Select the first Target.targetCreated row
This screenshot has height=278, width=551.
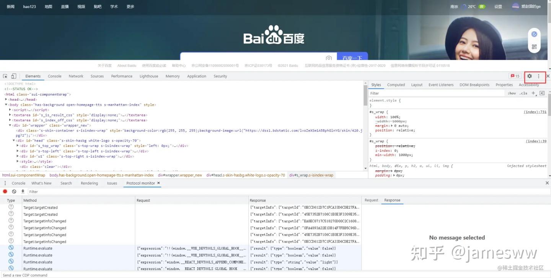[181, 208]
